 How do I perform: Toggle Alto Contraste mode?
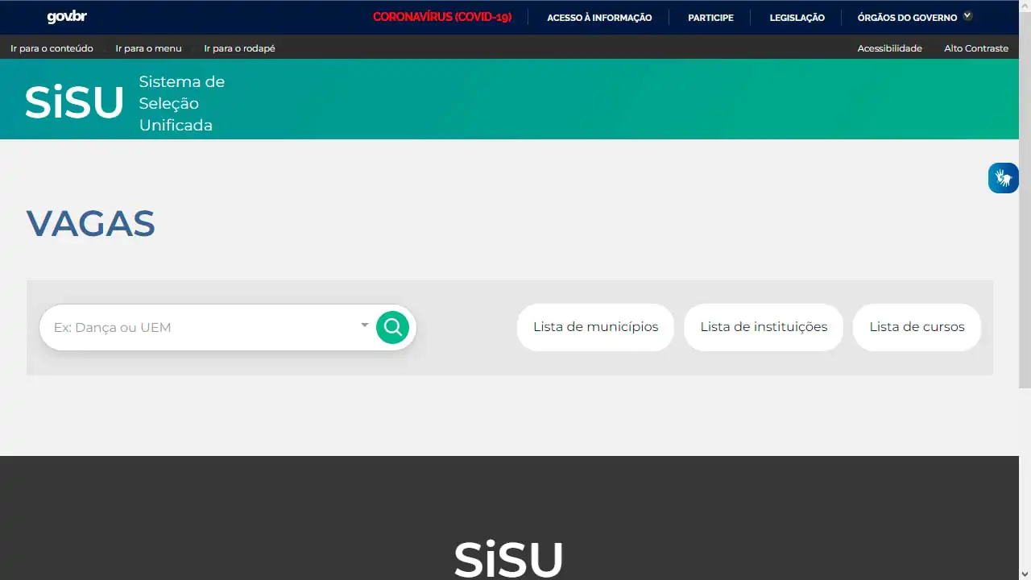tap(976, 48)
